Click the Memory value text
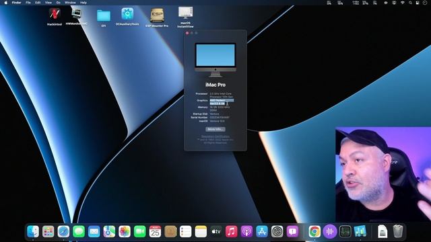The height and width of the screenshot is (242, 431). (x=220, y=109)
